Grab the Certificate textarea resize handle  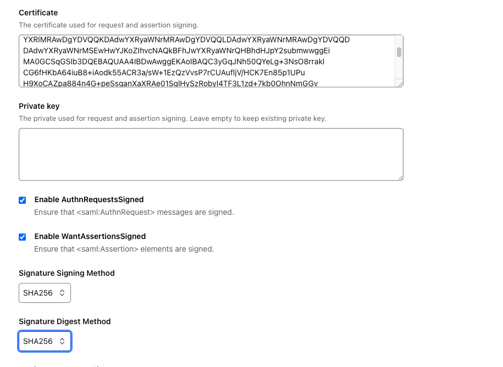tap(400, 84)
